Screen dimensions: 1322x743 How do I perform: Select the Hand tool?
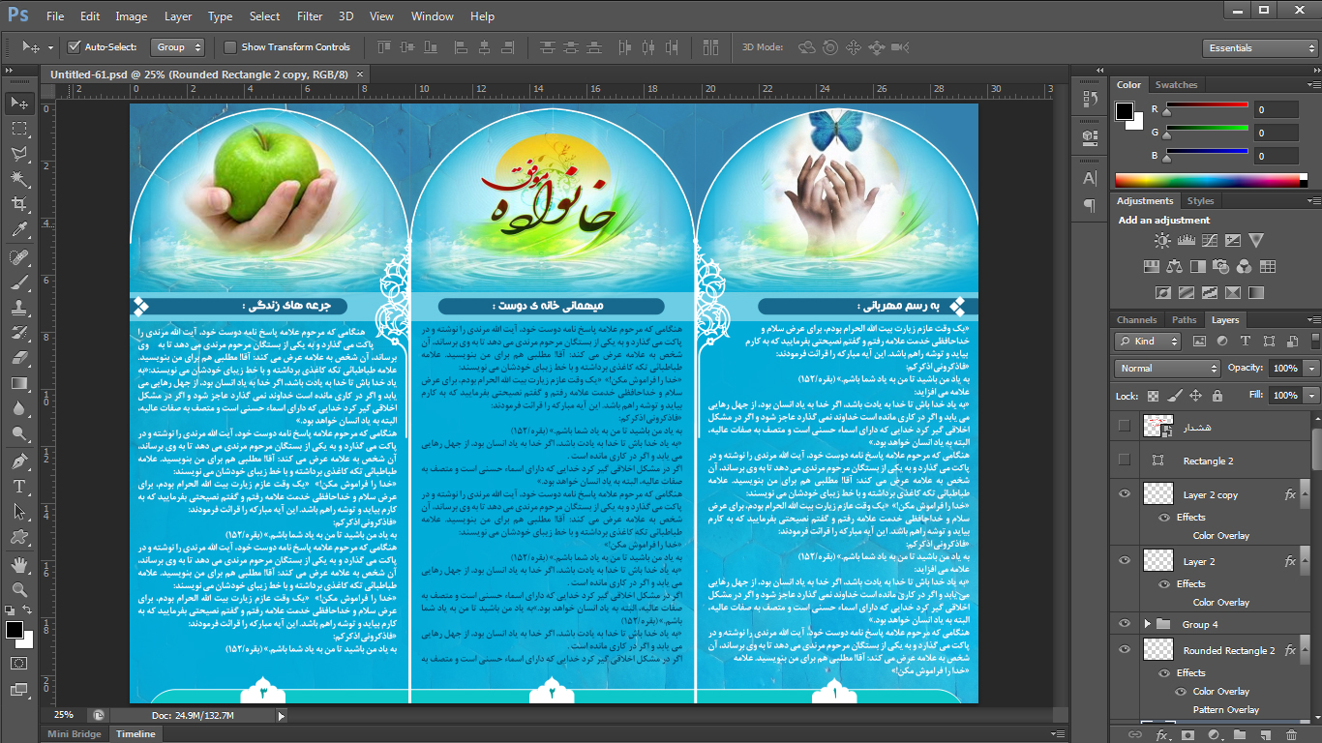pyautogui.click(x=19, y=564)
